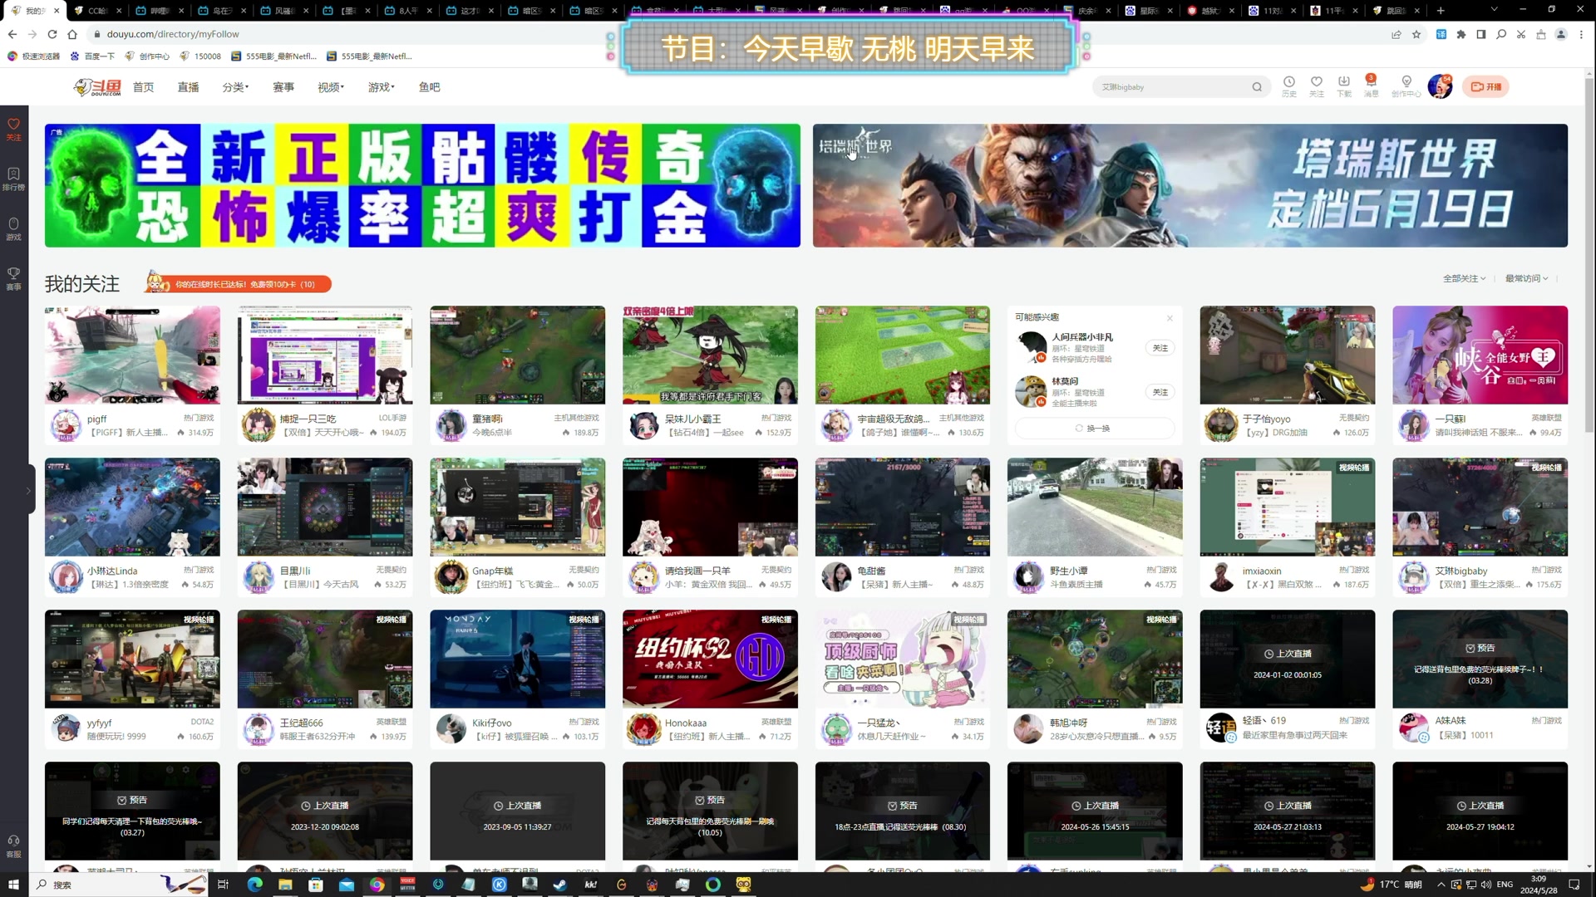1596x897 pixels.
Task: Open the 艾琳bigbaby live stream thumbnail
Action: click(1480, 507)
